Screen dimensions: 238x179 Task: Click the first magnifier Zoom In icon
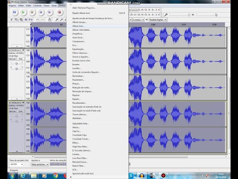point(57,20)
